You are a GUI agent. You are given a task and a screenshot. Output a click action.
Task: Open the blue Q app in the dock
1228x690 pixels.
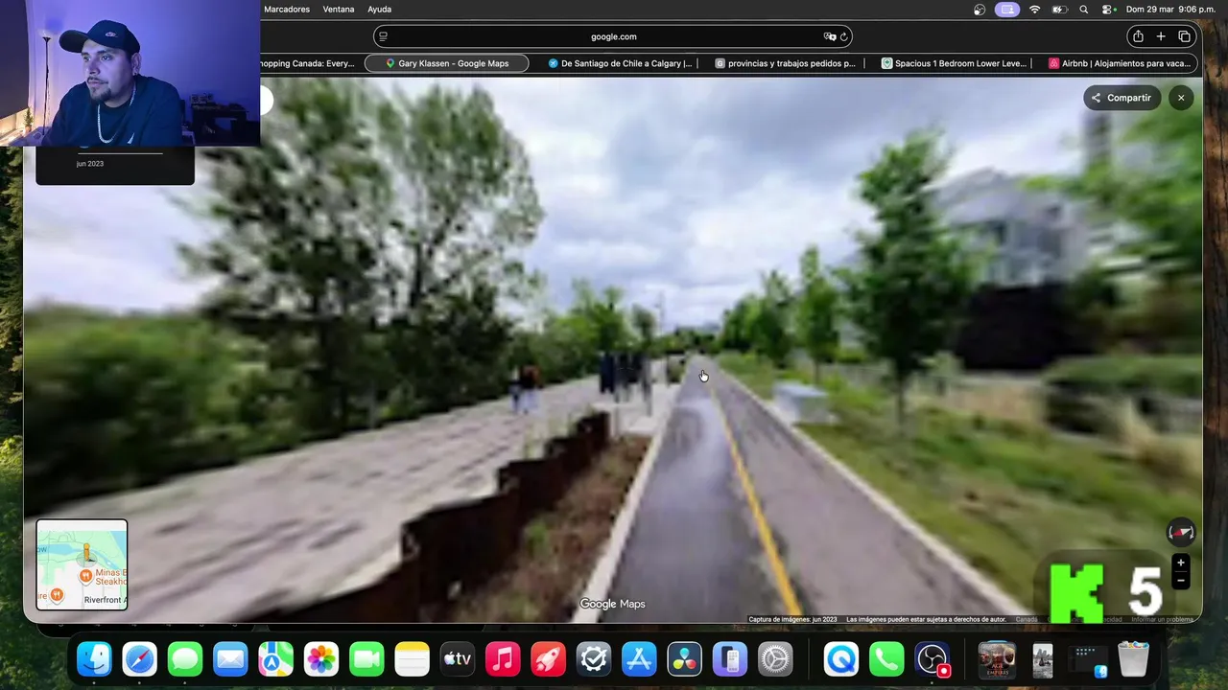coord(841,659)
